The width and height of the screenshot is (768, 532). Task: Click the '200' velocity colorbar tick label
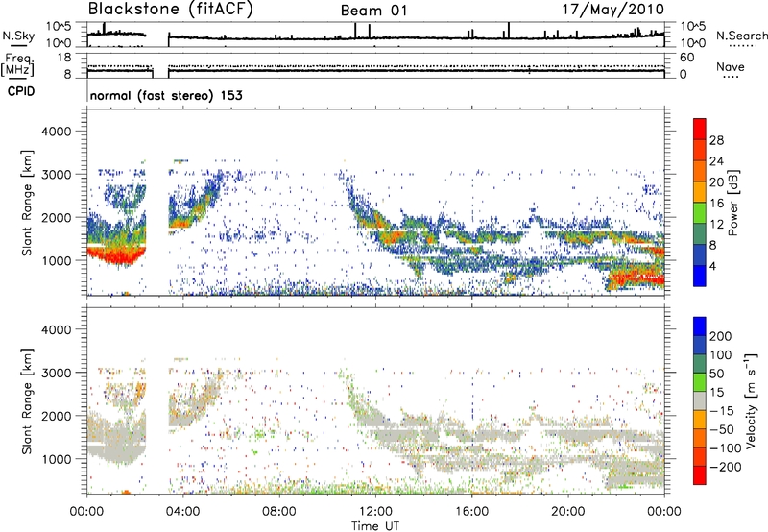tap(721, 336)
